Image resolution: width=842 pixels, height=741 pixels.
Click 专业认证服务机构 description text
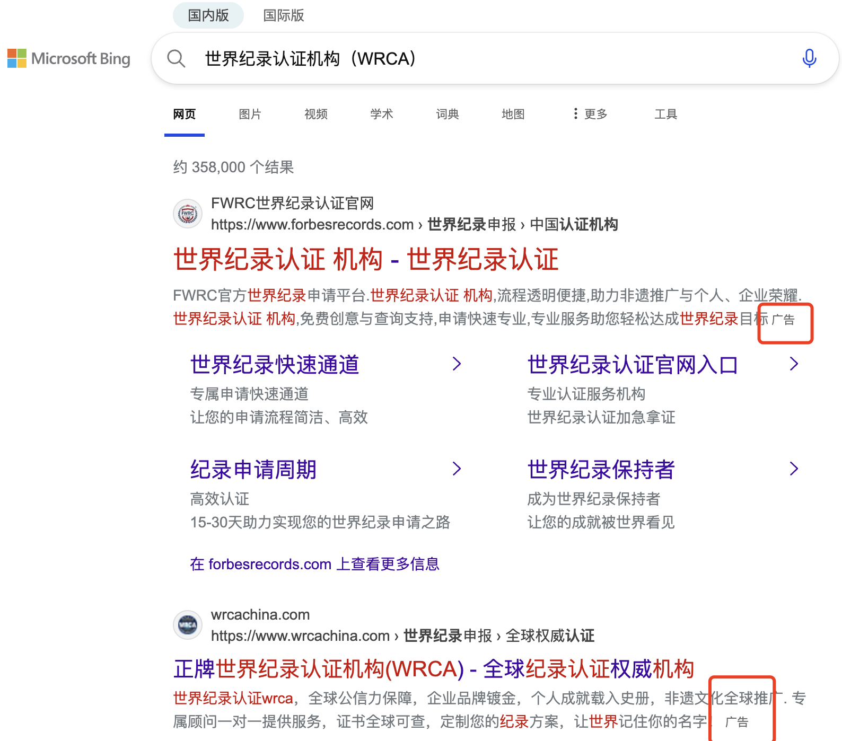[x=586, y=394]
